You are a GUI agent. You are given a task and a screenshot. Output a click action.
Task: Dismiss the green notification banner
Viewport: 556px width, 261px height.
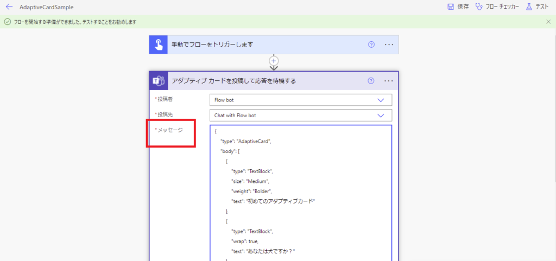(548, 22)
